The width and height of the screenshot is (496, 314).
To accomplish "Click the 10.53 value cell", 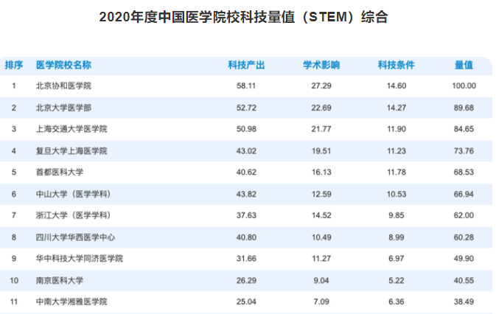I will coord(396,194).
